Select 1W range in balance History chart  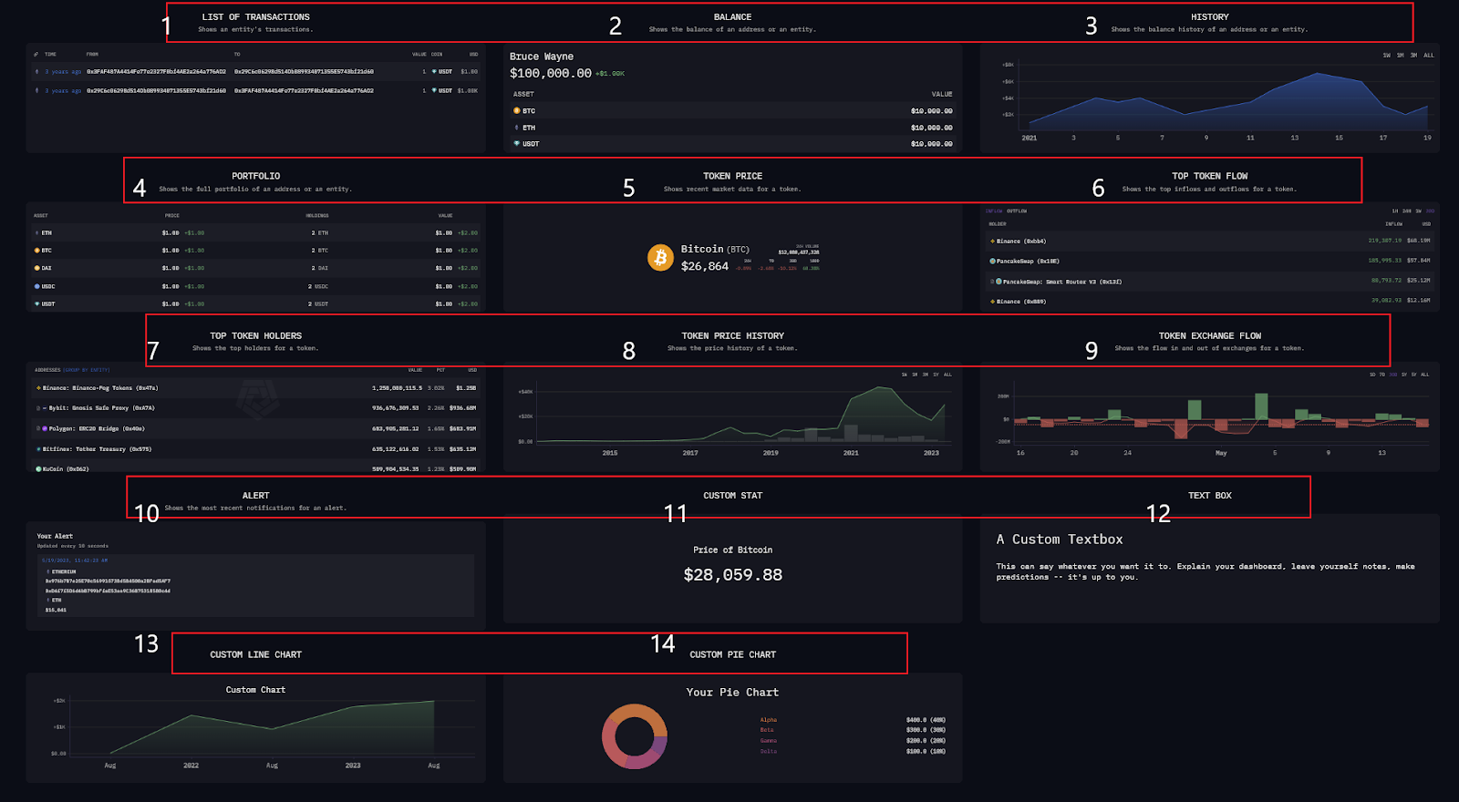click(1386, 56)
